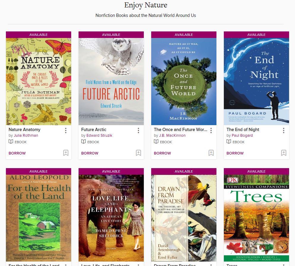Borrow The Once and Future World
295x266 pixels.
coord(162,153)
